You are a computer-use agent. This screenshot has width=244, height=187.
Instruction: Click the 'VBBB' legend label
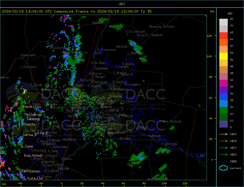tap(233, 161)
